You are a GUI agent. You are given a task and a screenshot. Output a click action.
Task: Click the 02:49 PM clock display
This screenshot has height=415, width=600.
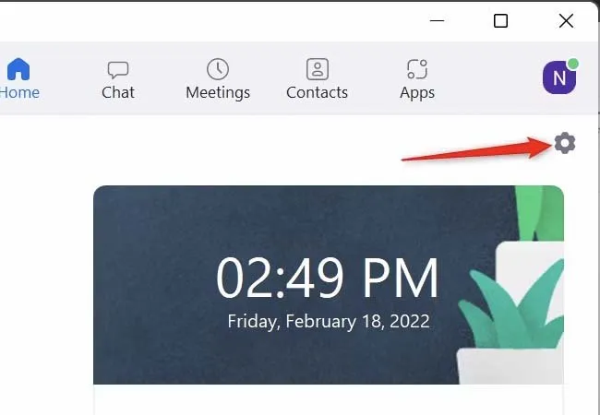pos(327,278)
